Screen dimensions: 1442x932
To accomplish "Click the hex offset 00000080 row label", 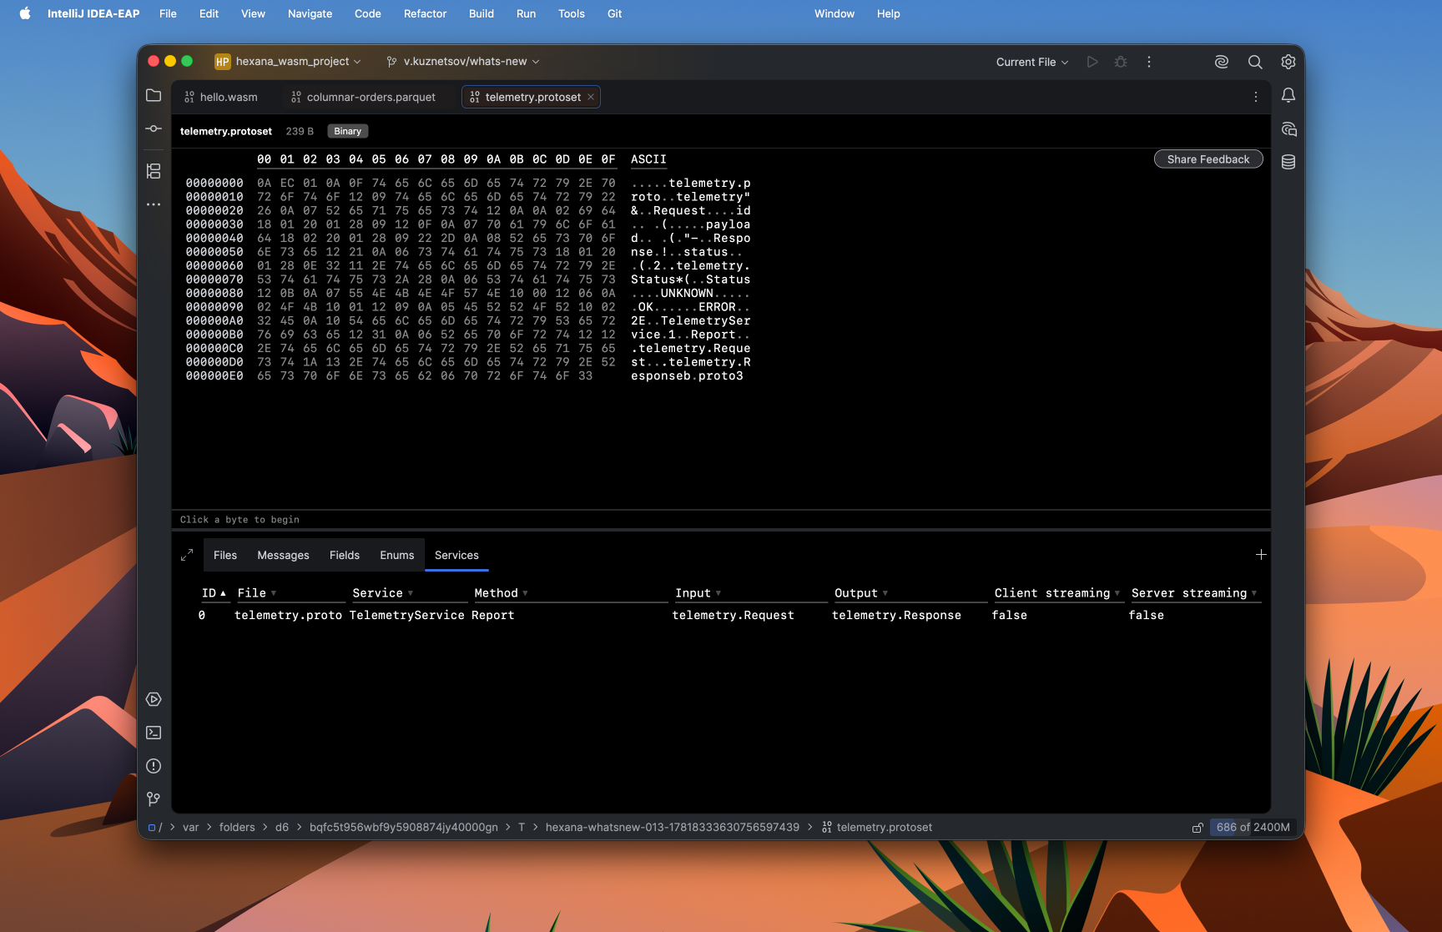I will click(x=214, y=293).
